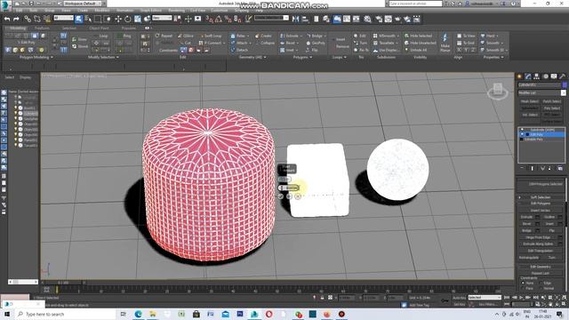Click the Cut tool in Edit panel
This screenshot has width=569, height=320.
(186, 43)
